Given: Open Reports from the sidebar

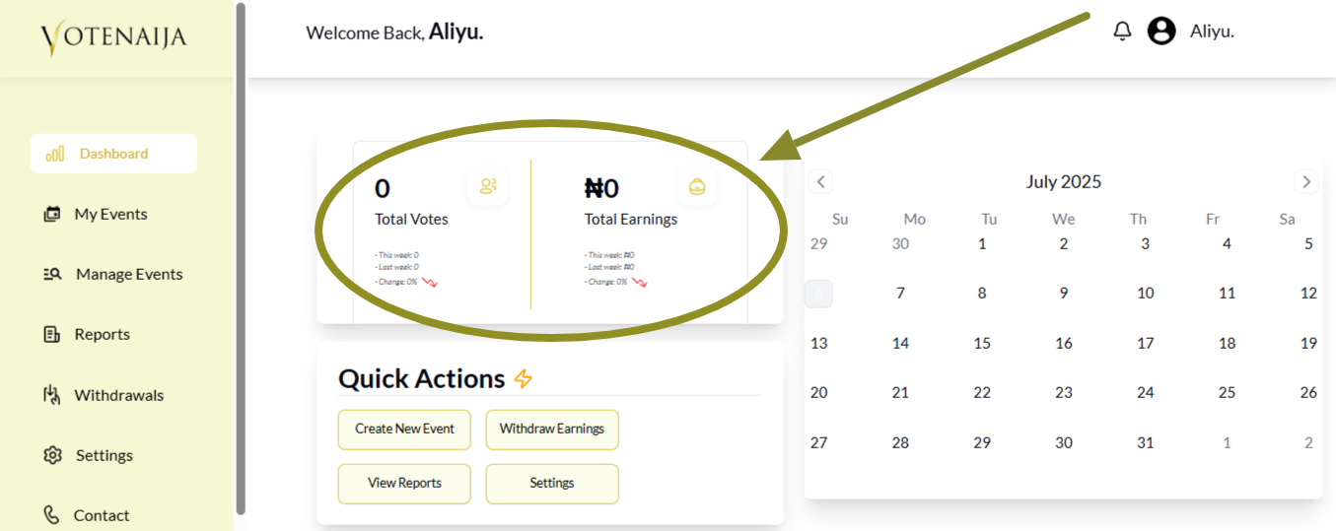Looking at the screenshot, I should click(x=102, y=335).
